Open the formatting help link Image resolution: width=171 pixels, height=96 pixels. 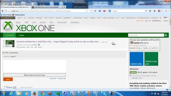[61, 78]
